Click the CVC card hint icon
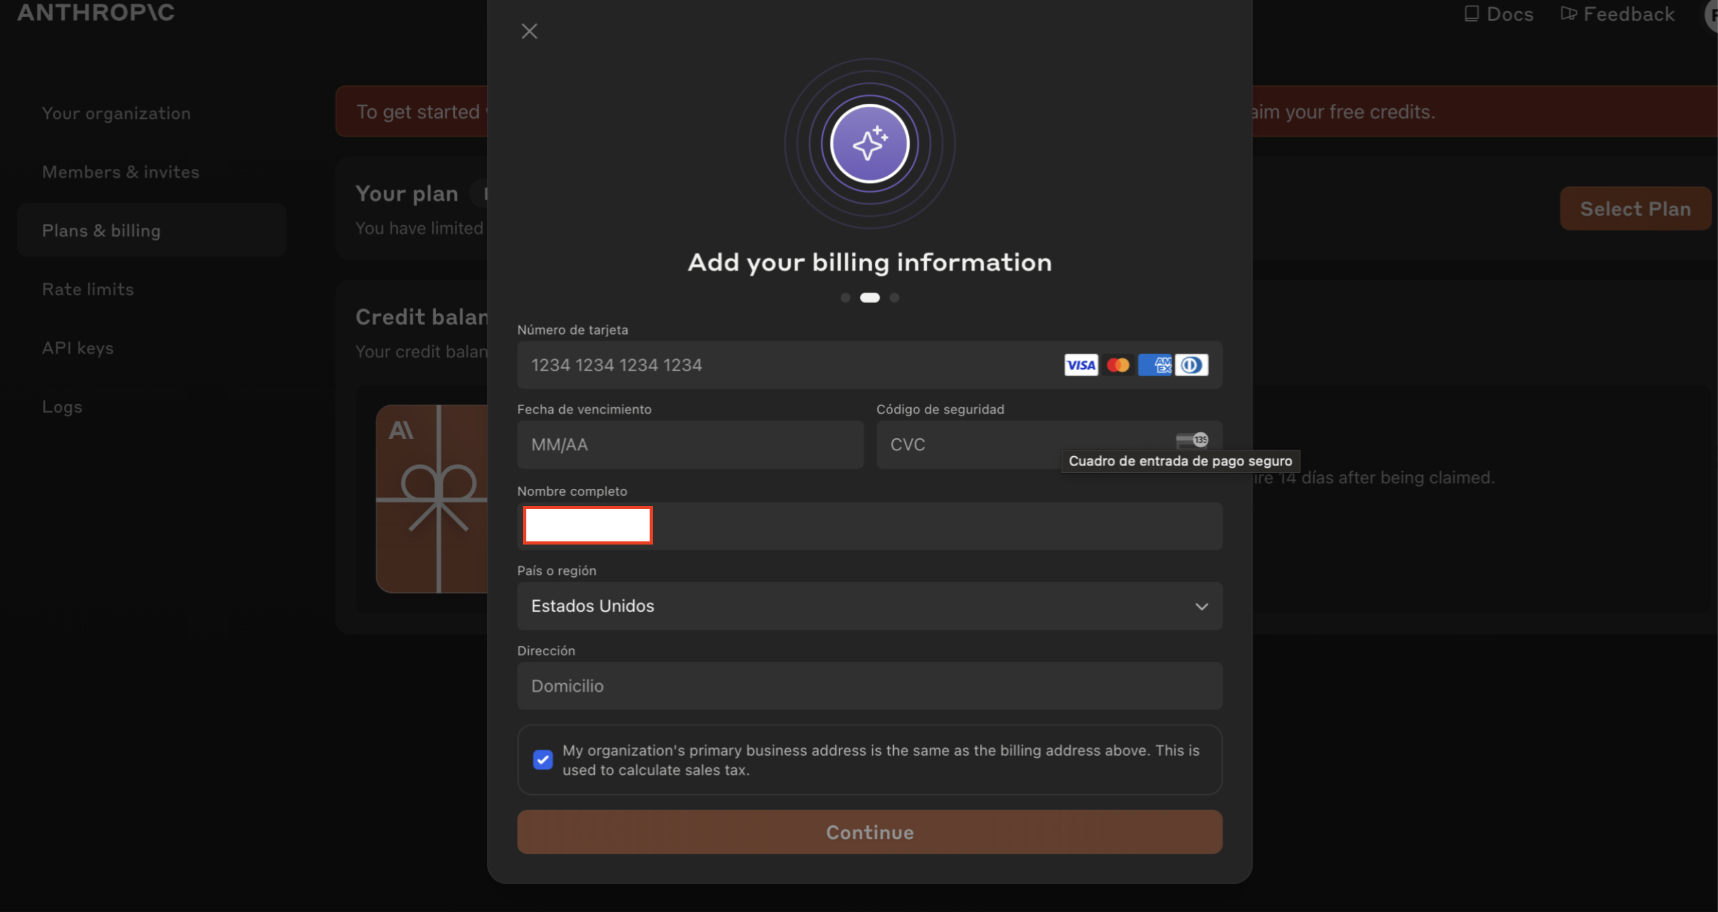The height and width of the screenshot is (912, 1718). coord(1192,440)
